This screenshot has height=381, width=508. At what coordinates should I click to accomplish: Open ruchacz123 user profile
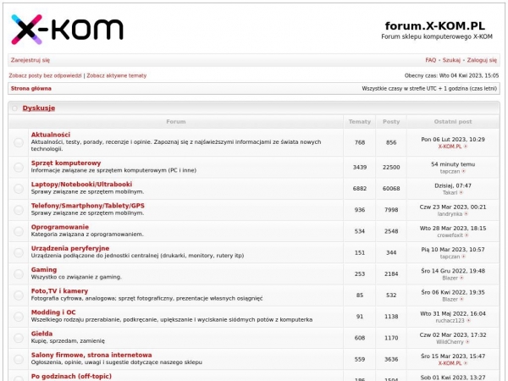tap(450, 321)
